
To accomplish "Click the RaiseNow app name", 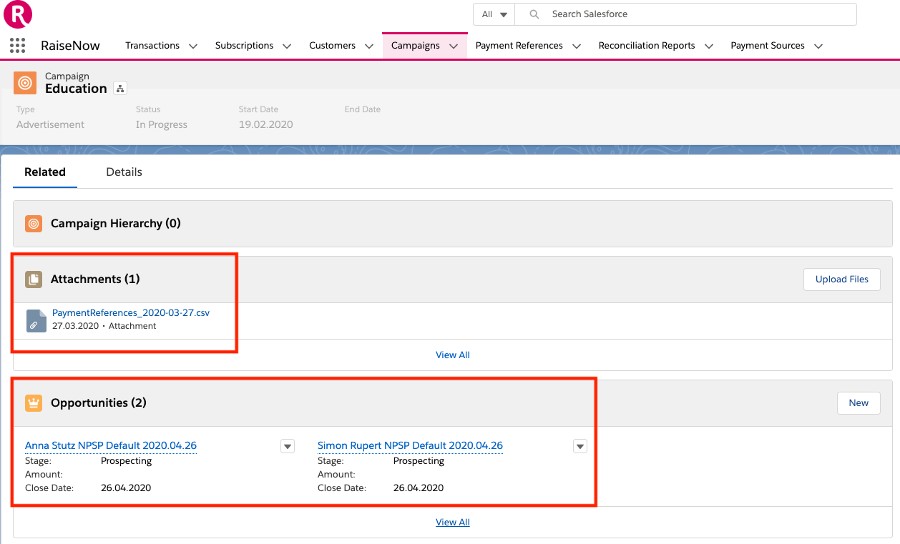I will [x=70, y=46].
